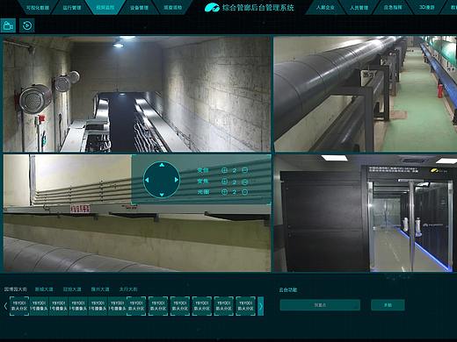This screenshot has height=342, width=457.
Task: Switch to 巡查巡检 tab
Action: coord(172,8)
